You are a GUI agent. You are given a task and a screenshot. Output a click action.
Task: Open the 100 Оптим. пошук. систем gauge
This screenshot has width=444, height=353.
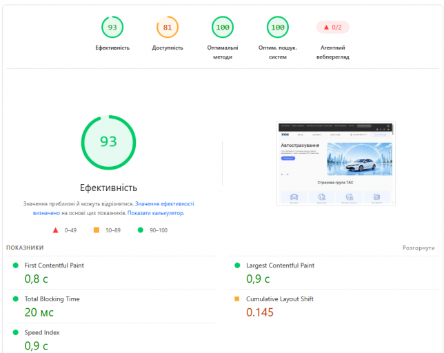pyautogui.click(x=277, y=27)
